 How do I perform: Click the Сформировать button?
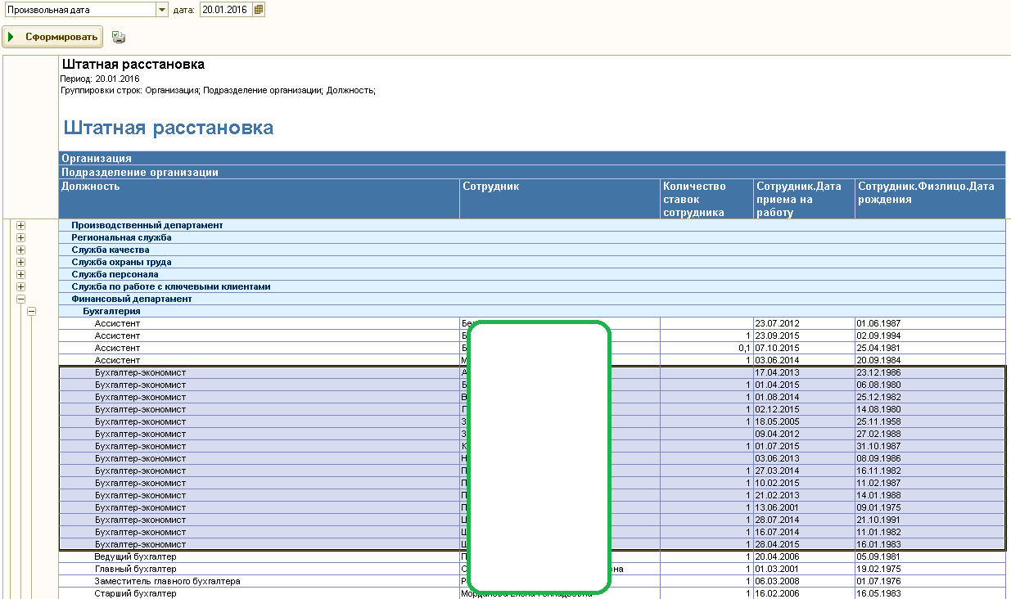[x=52, y=37]
